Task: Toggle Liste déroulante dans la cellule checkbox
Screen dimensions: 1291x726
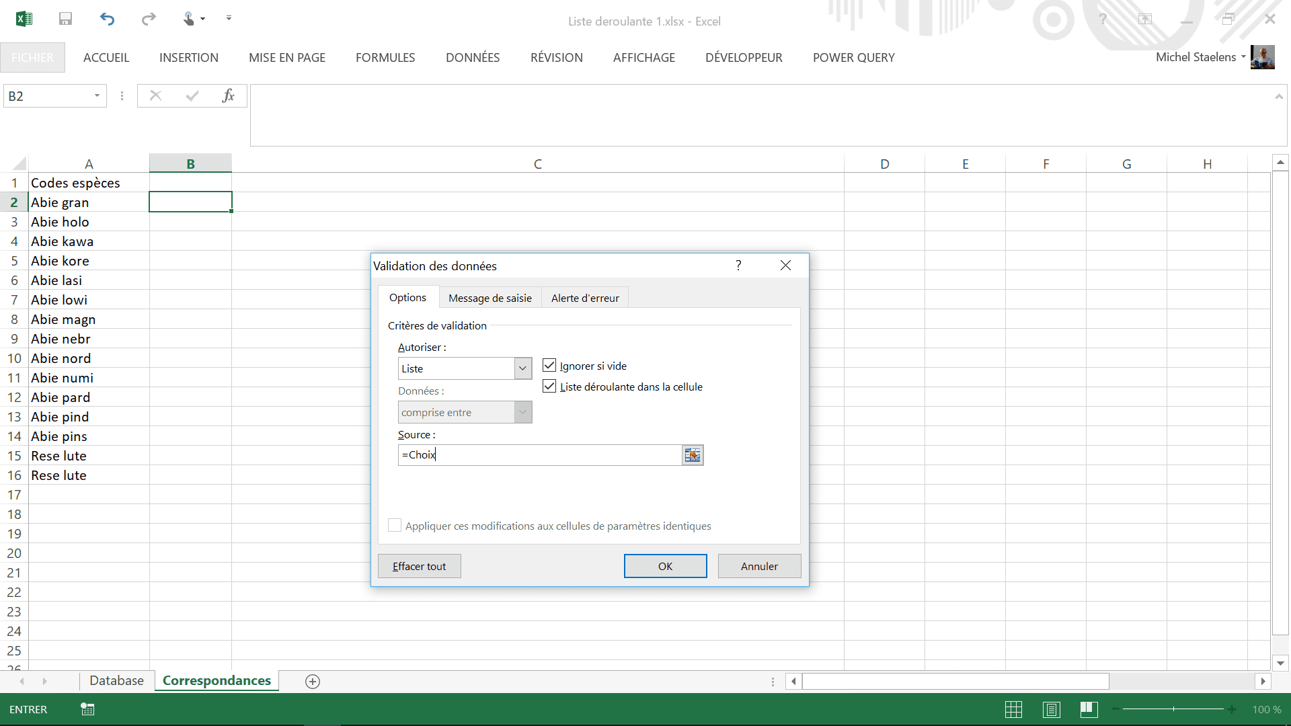Action: click(x=549, y=387)
